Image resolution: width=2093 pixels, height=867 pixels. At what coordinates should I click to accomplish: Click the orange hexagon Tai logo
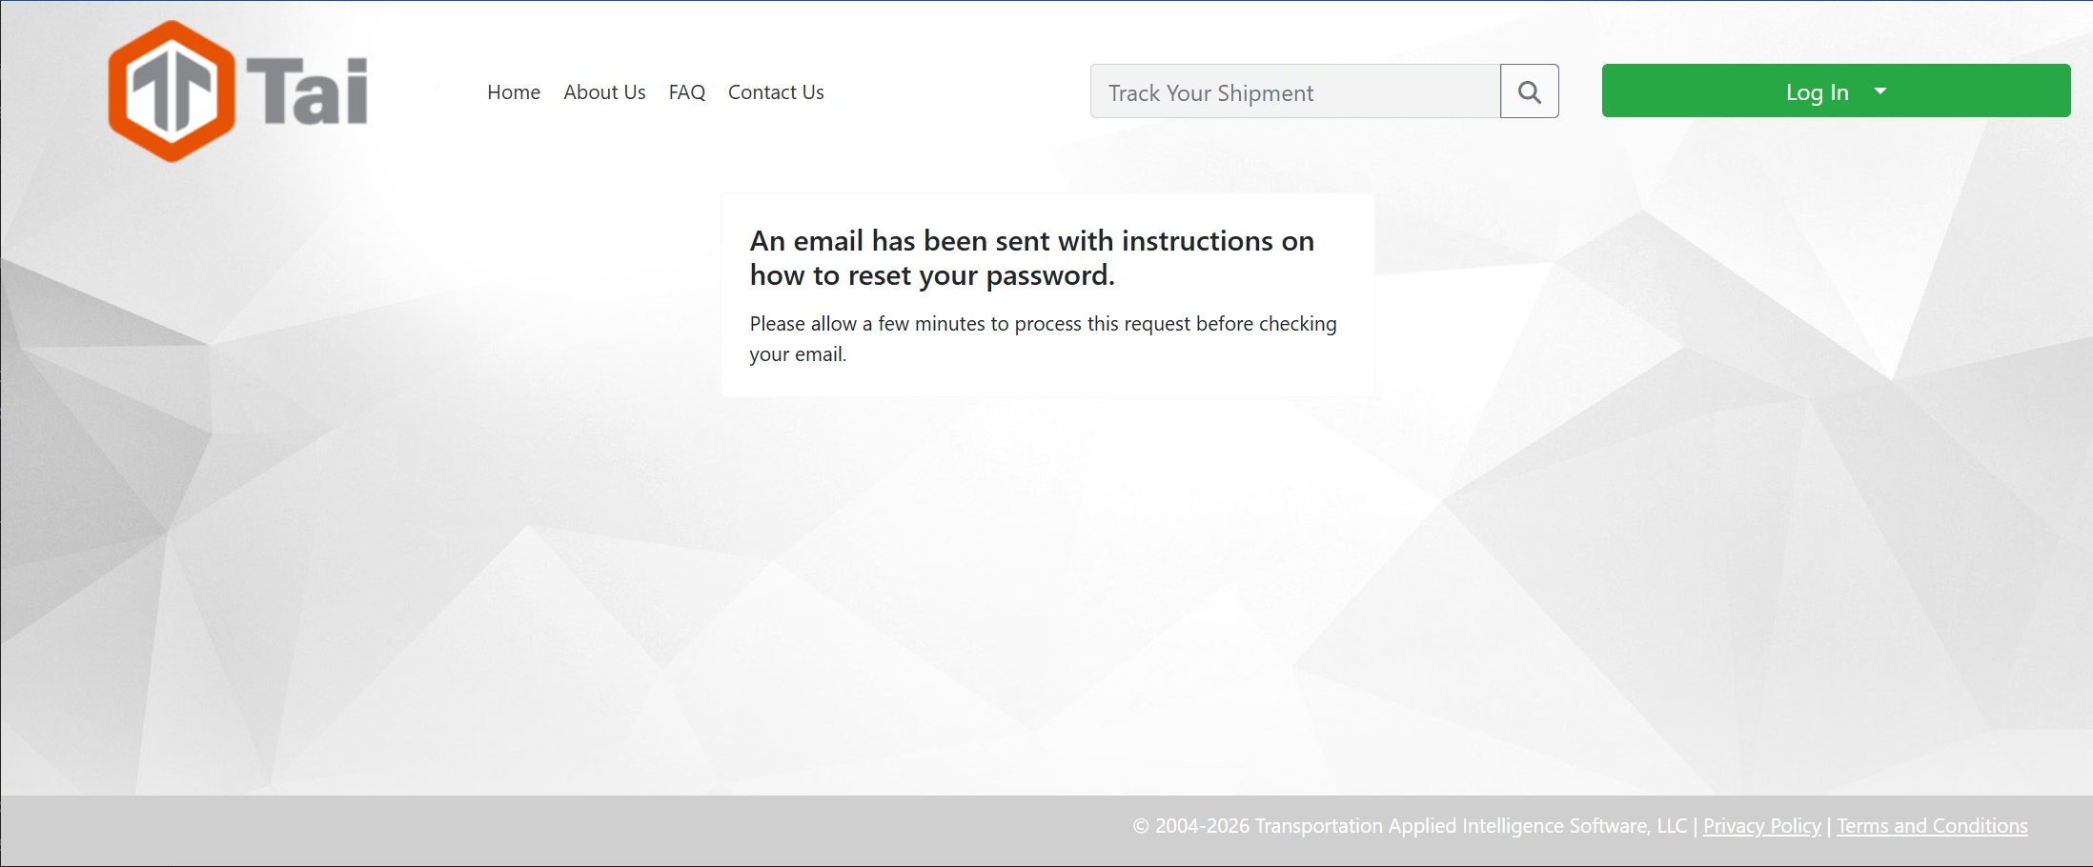click(x=172, y=91)
